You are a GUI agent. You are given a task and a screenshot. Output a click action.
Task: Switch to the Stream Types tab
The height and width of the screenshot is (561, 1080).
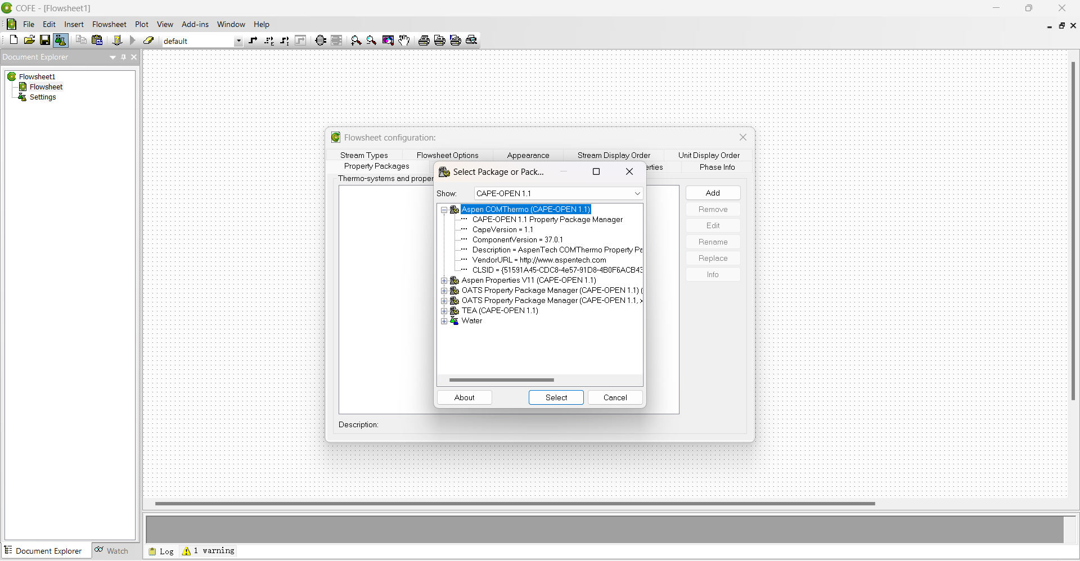(x=364, y=155)
